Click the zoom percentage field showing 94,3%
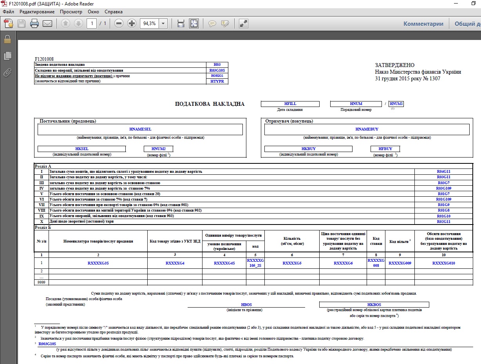The image size is (481, 364). [x=149, y=24]
